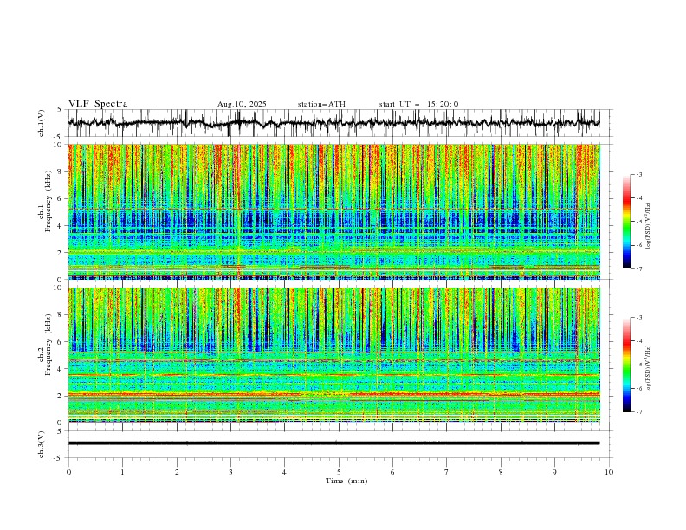Screen dimensions: 686x530
Task: Click the ch.1 colorbar log(PSD) label
Action: coord(648,226)
